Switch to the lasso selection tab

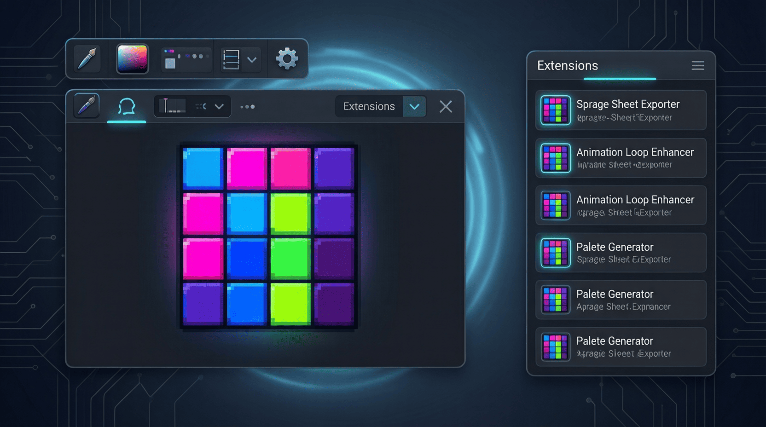click(127, 107)
